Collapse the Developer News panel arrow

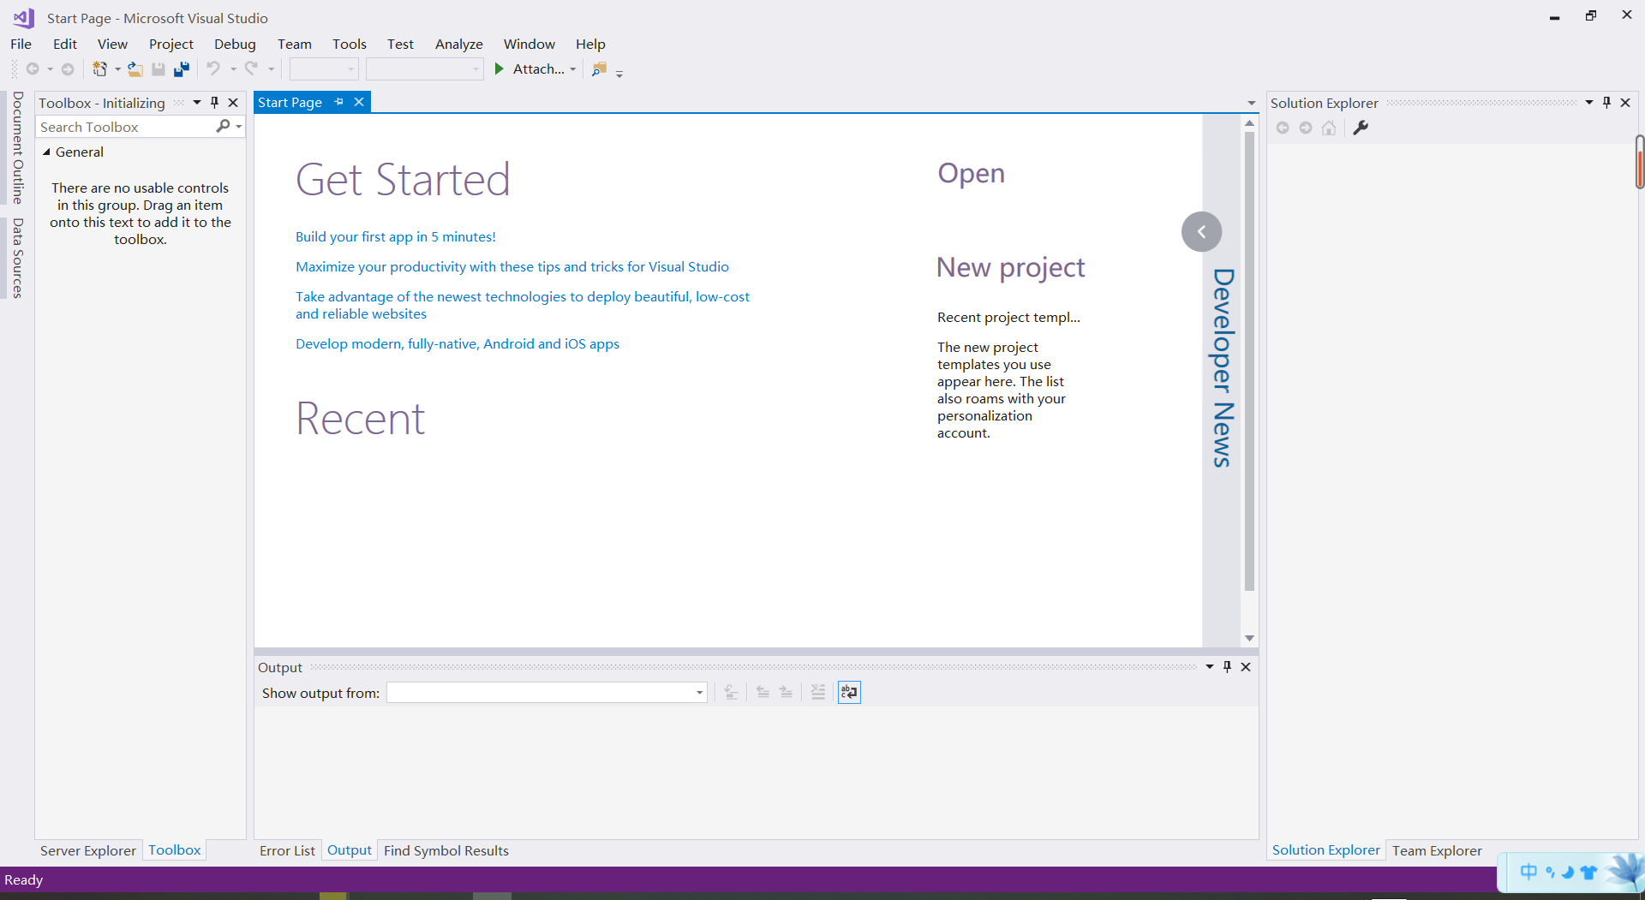[x=1201, y=231]
